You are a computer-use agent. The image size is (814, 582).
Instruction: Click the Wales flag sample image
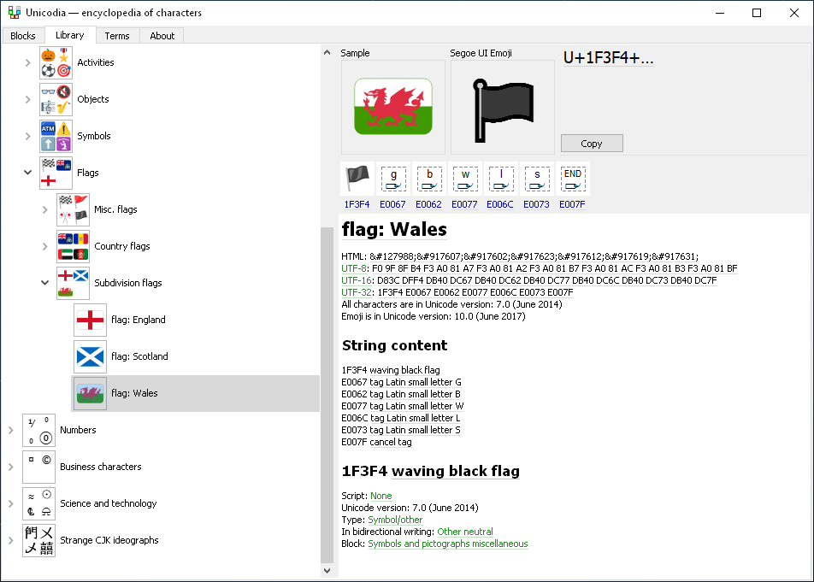tap(393, 107)
